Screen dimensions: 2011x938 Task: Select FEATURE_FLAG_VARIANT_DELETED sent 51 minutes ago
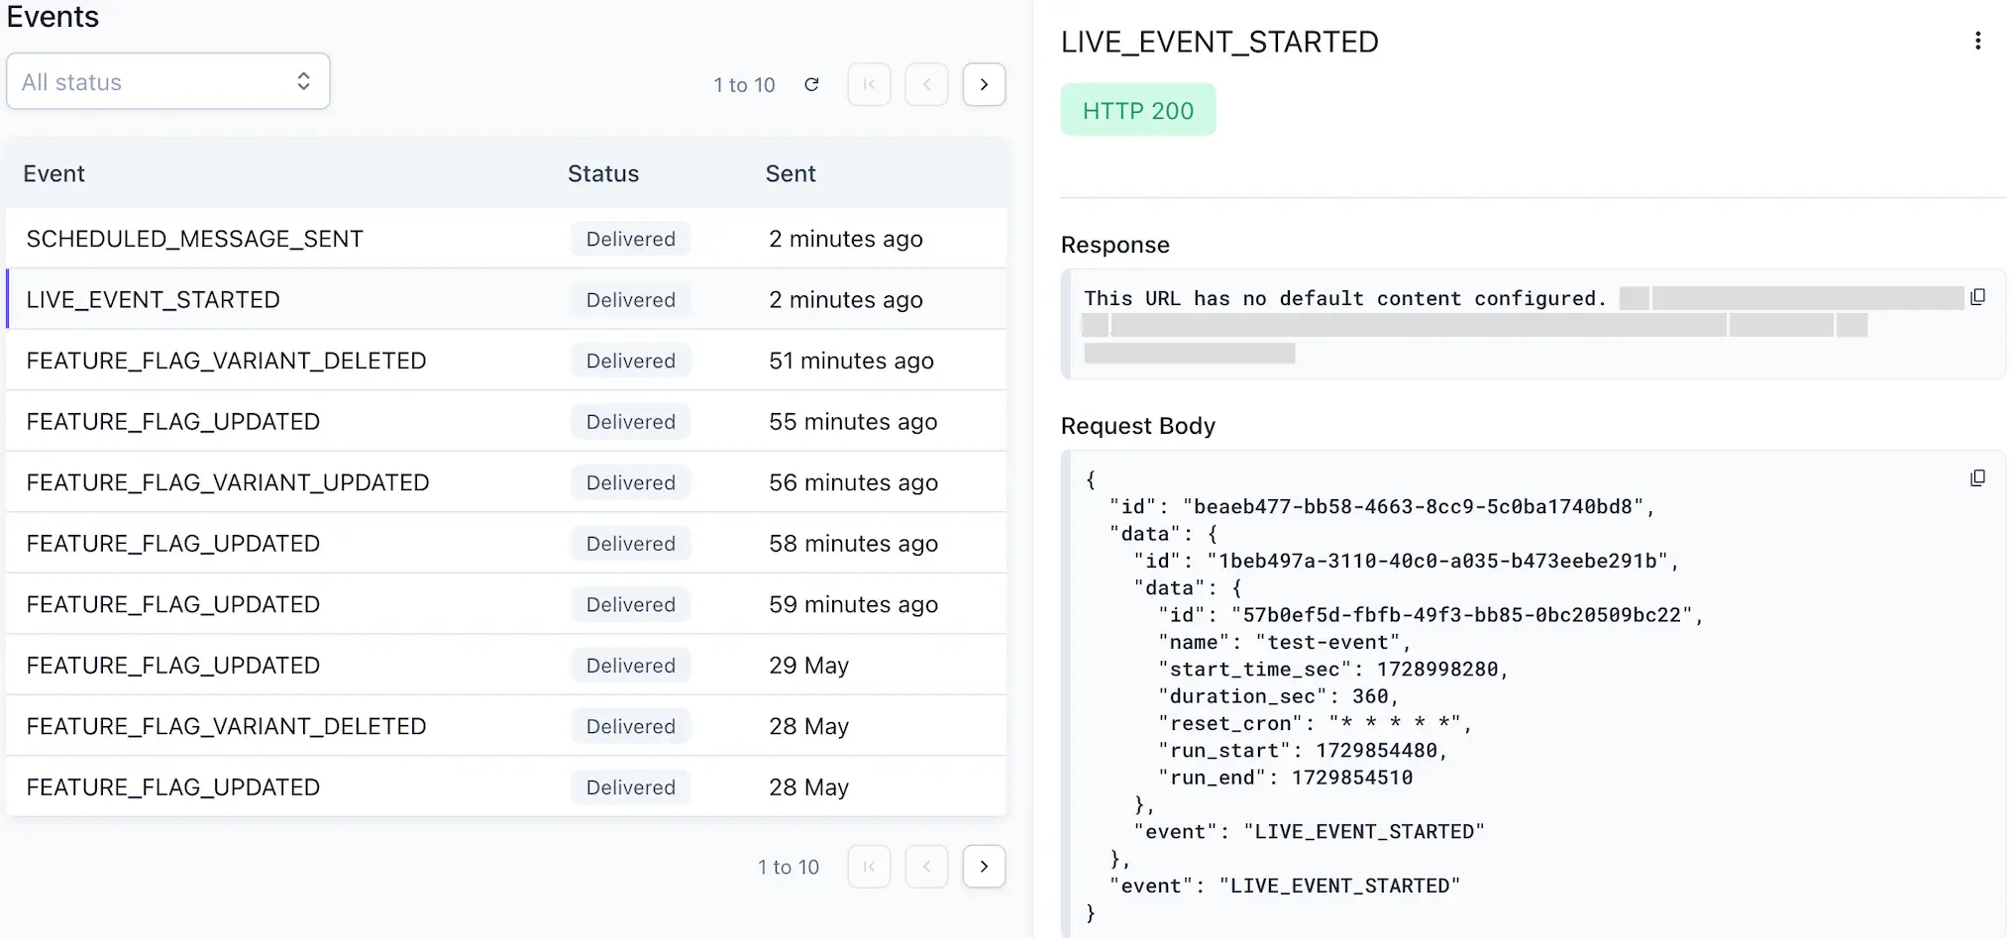pos(506,361)
